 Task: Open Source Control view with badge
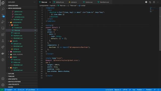[x=3, y=16]
